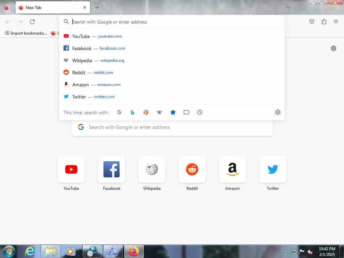Open Windows Media Player on taskbar

(x=71, y=251)
